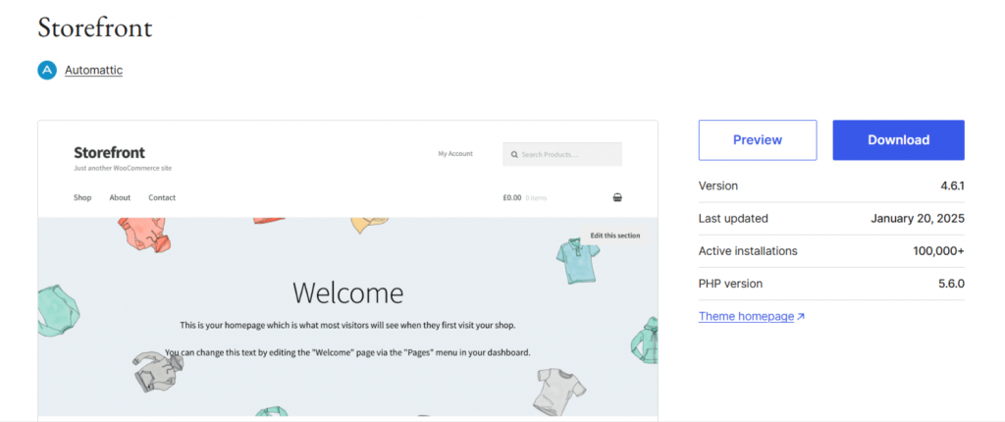Click the 100,000+ active installations value

coord(939,251)
